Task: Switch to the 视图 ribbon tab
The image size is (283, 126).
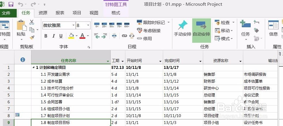Action: (x=94, y=13)
